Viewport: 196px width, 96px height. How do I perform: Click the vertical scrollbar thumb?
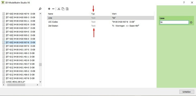coord(40,64)
